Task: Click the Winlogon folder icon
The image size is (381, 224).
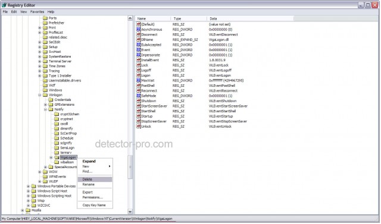Action: click(x=45, y=95)
